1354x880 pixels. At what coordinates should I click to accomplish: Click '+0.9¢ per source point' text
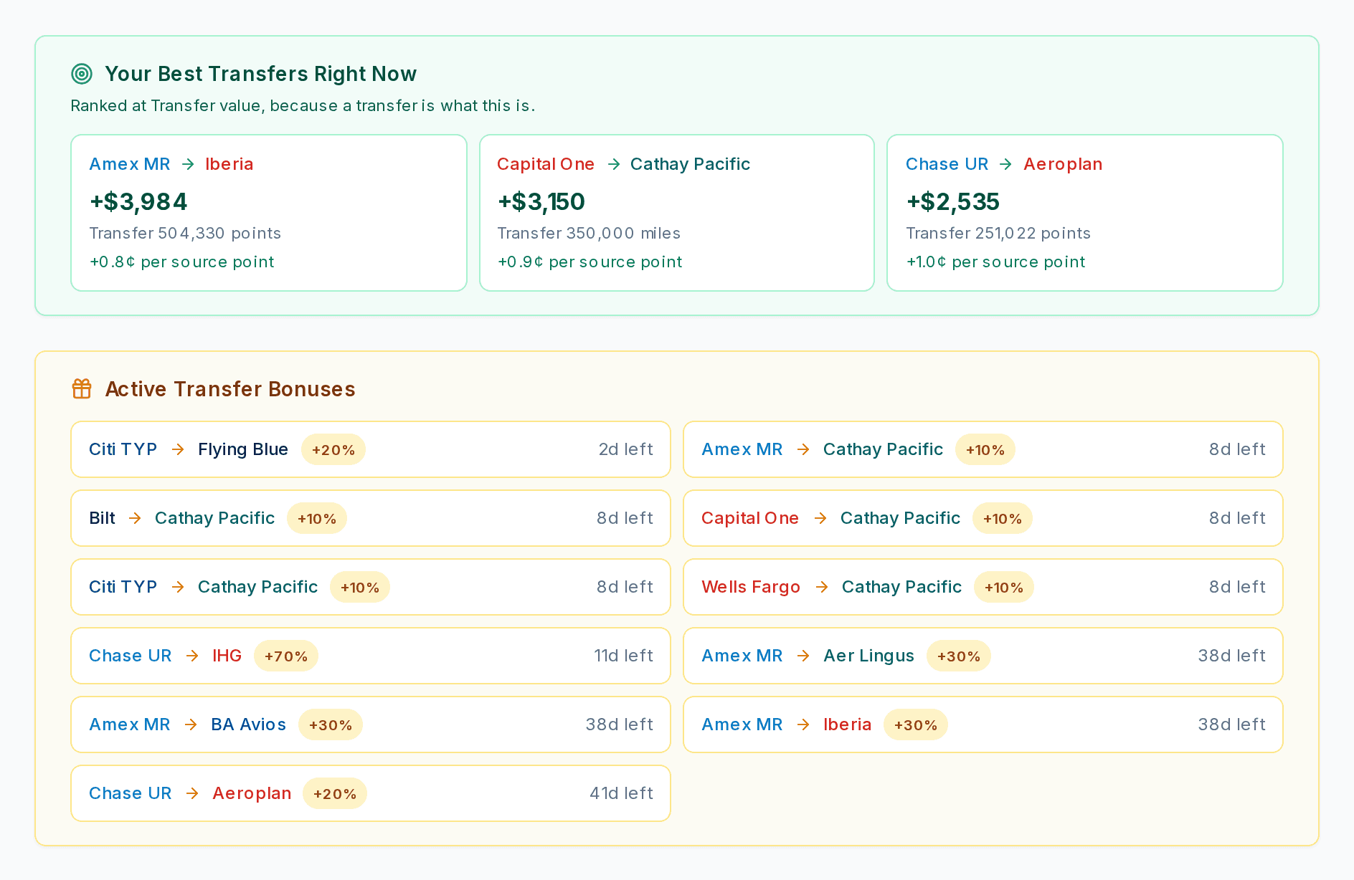590,262
